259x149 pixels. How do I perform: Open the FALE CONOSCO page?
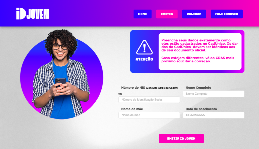(x=227, y=14)
